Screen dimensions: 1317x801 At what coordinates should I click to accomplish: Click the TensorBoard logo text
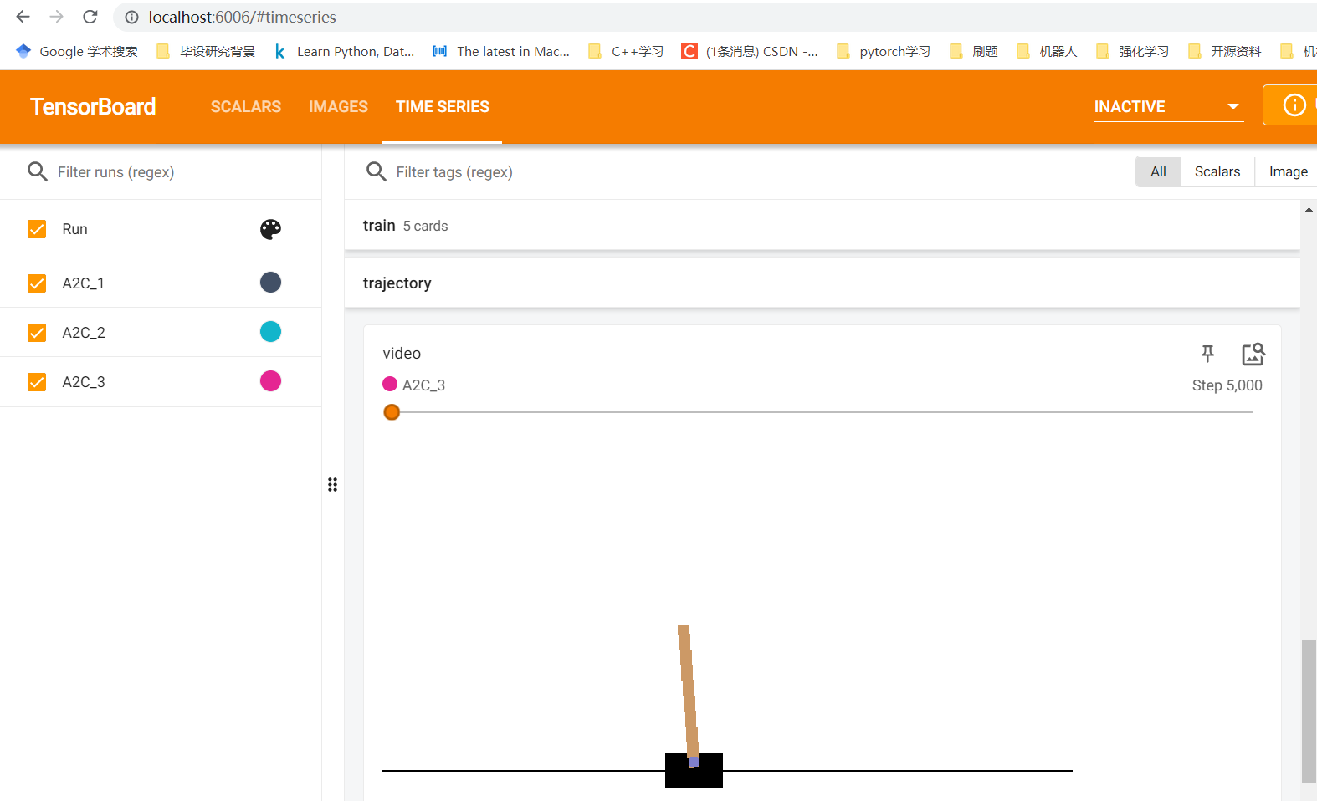[93, 106]
